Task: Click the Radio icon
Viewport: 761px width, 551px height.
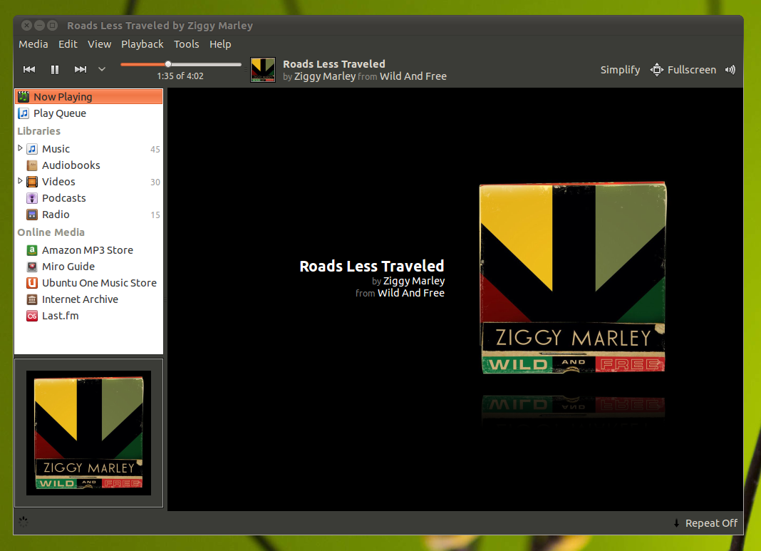Action: 32,215
